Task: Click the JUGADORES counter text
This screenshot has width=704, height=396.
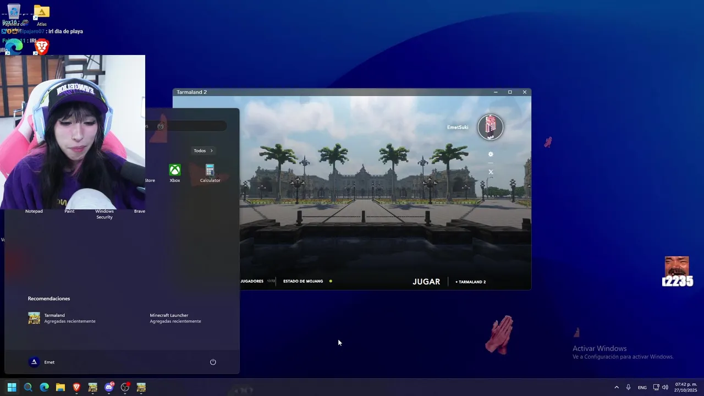Action: tap(252, 281)
